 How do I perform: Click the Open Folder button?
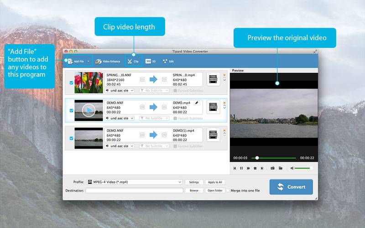215,191
